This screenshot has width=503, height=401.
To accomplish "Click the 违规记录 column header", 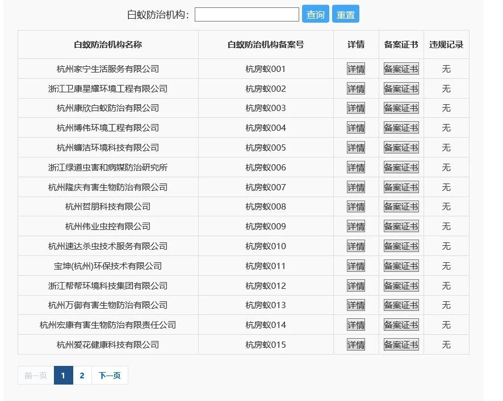I will 446,45.
